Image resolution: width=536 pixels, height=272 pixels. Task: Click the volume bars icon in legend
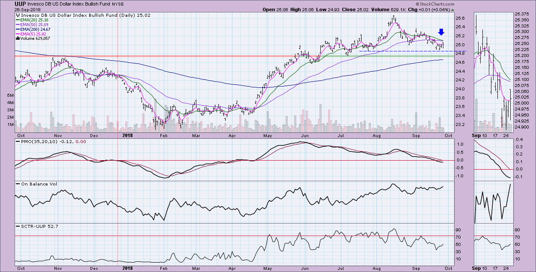(17, 39)
